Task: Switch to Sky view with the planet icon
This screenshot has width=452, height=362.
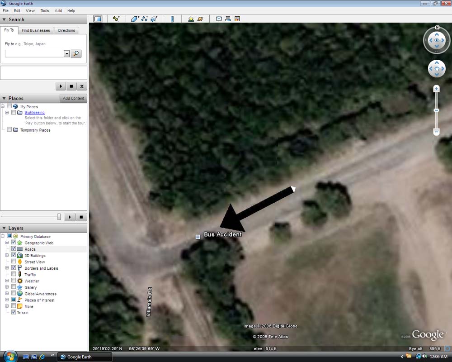Action: pos(200,19)
